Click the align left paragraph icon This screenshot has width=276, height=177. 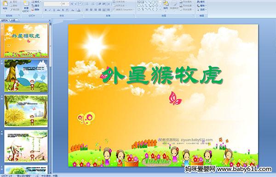(87, 10)
